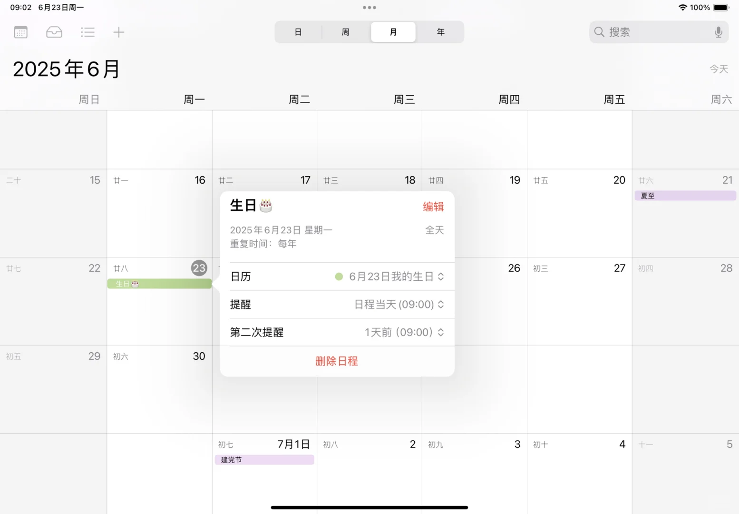
Task: Click the 重复时间：每年 repeat text
Action: [x=263, y=244]
